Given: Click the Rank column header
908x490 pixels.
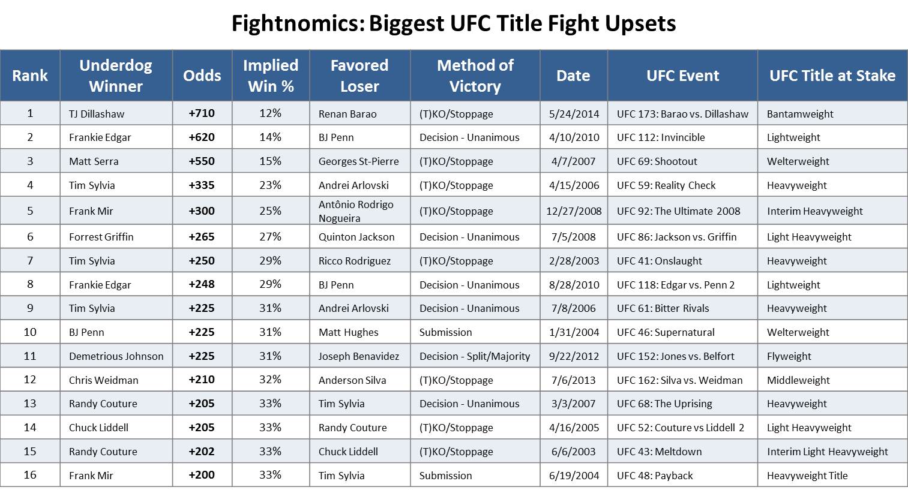Looking at the screenshot, I should pos(30,76).
